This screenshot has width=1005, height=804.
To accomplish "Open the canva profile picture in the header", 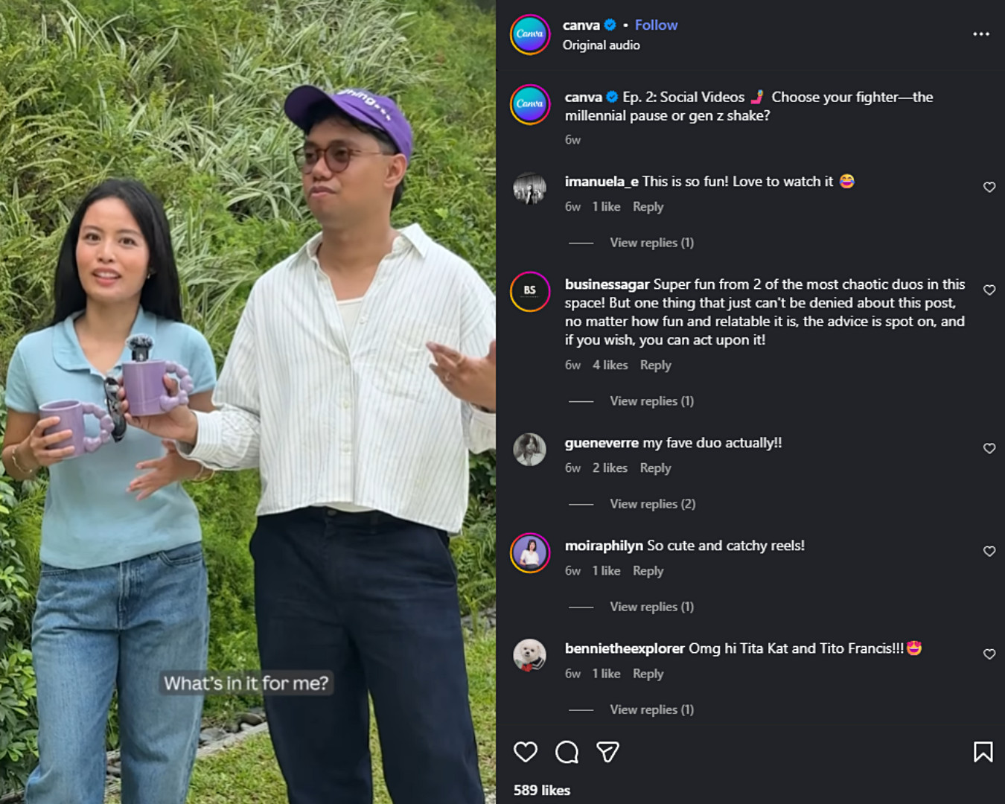I will (x=530, y=34).
